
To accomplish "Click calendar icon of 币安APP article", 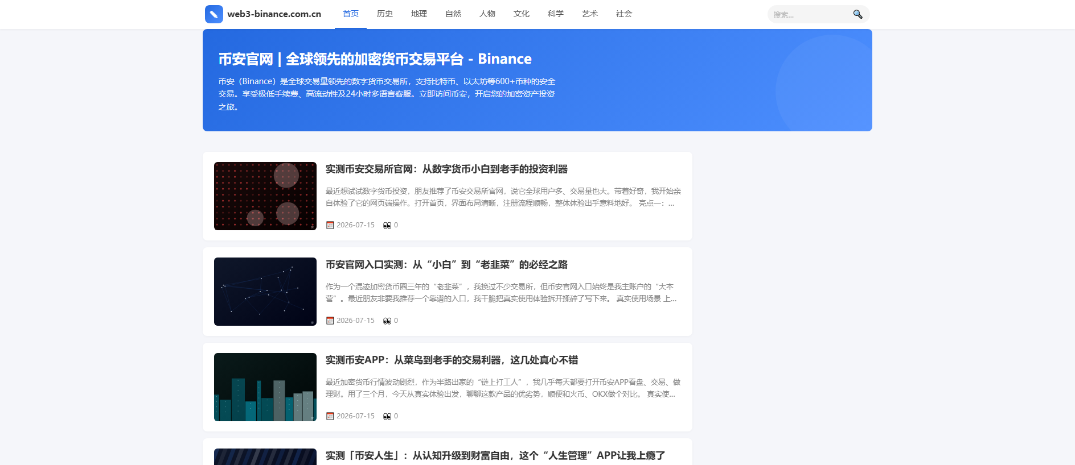I will pos(330,416).
